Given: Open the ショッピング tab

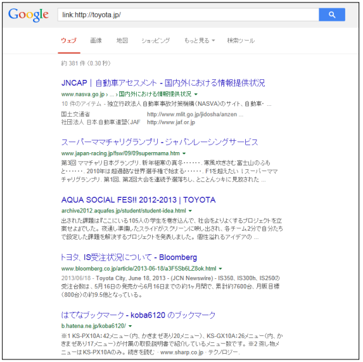Looking at the screenshot, I should (156, 41).
